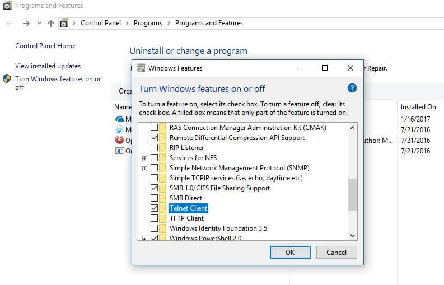Click Programs in the address breadcrumb
Image resolution: width=444 pixels, height=285 pixels.
[148, 23]
